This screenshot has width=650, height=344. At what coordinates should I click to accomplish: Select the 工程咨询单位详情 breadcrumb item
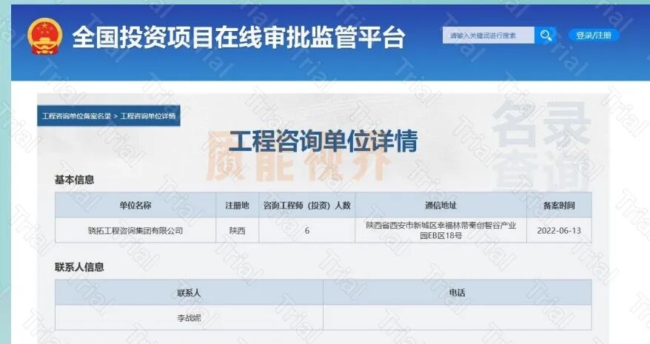pyautogui.click(x=148, y=116)
